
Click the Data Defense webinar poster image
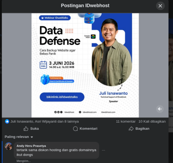point(85,65)
